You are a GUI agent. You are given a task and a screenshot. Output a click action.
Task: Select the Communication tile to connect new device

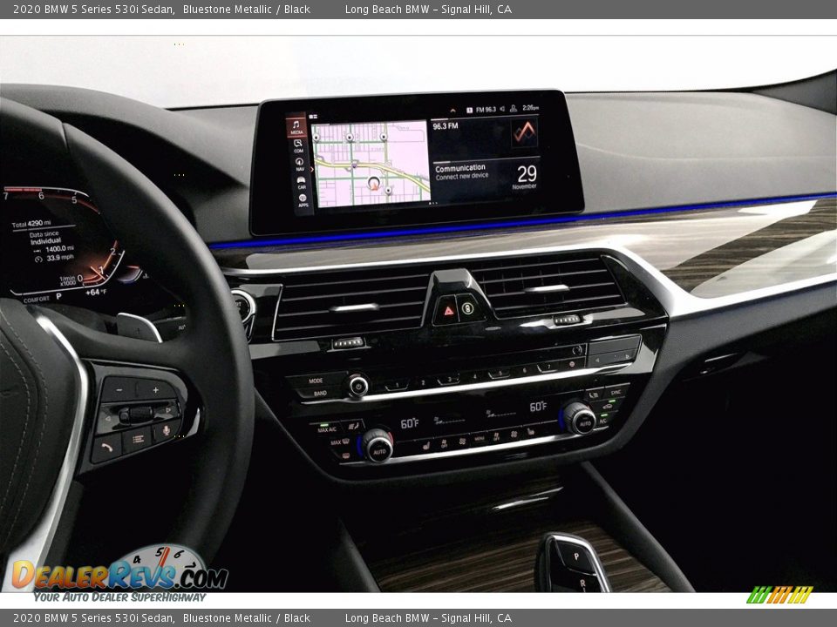point(460,171)
